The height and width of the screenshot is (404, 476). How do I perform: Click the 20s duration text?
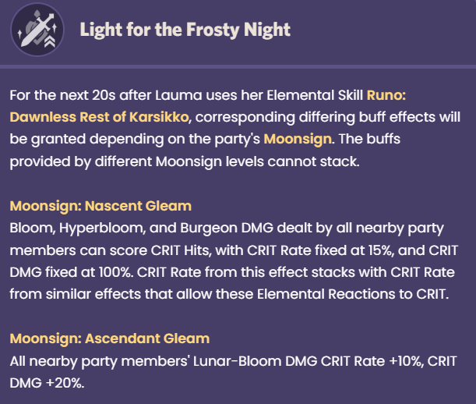(x=104, y=95)
